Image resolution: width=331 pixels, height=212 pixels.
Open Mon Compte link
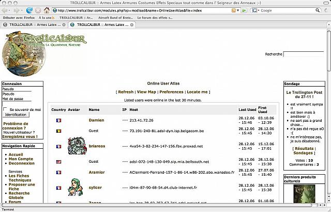21,159
